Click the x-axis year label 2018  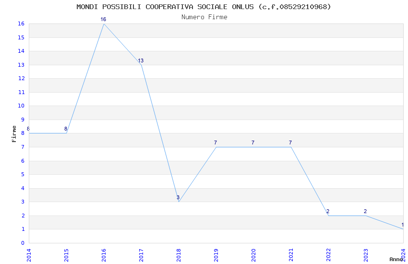click(x=179, y=255)
